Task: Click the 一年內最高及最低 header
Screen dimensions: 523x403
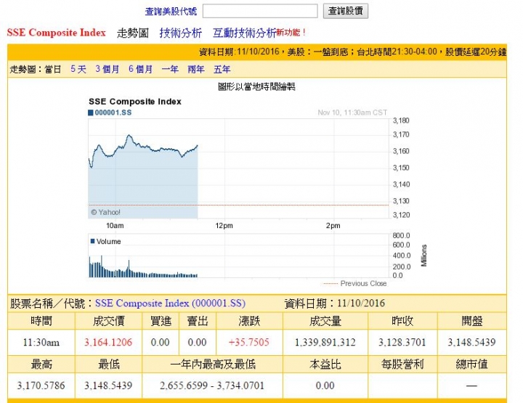Action: 212,365
